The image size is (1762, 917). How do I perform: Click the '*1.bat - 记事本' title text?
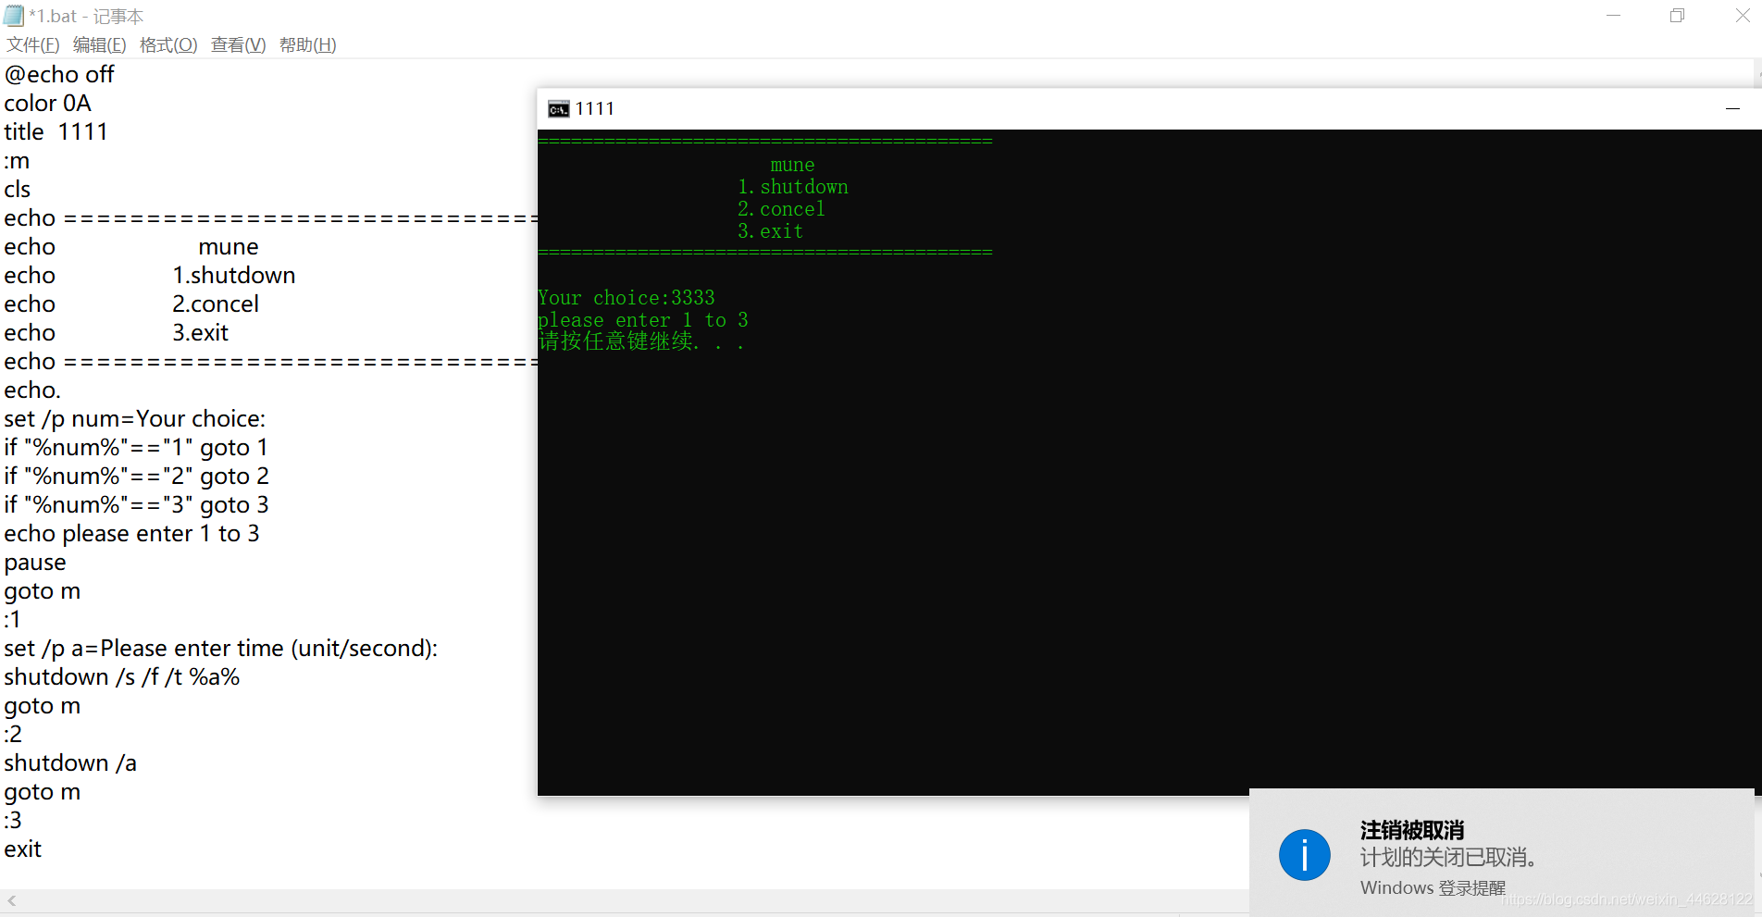(86, 16)
